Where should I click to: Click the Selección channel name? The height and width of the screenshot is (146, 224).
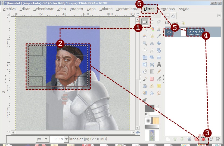pyautogui.click(x=195, y=32)
